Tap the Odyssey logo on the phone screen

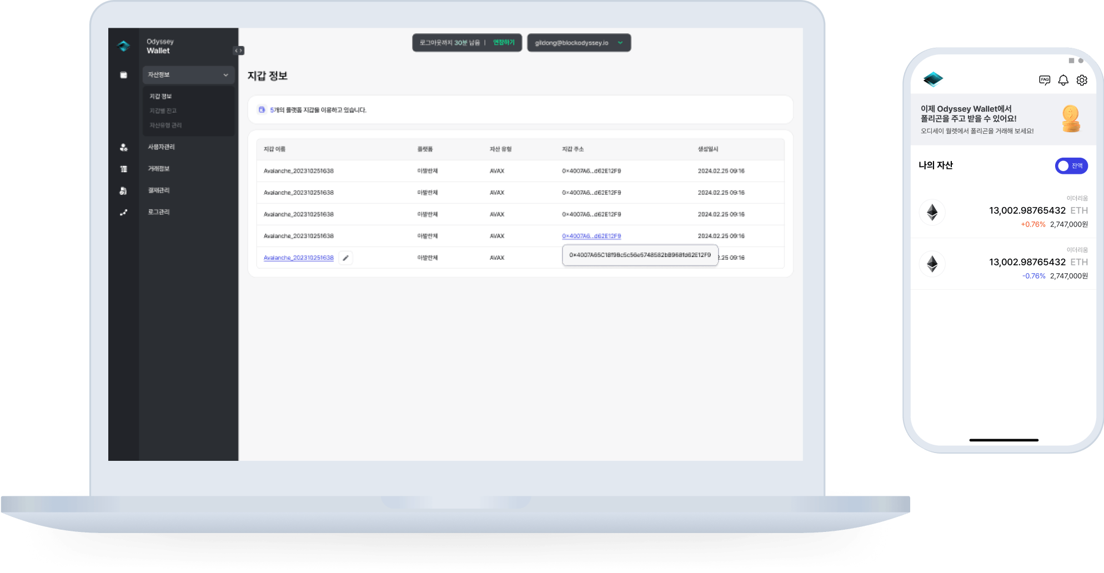tap(933, 79)
